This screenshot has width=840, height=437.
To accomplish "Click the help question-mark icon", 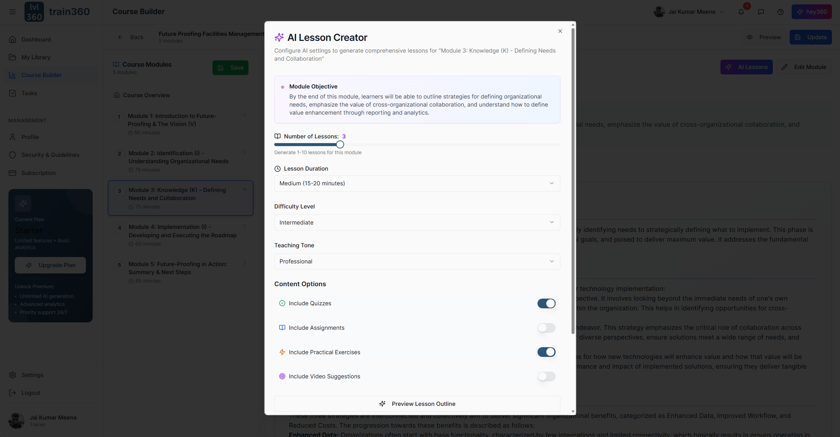I will point(780,12).
